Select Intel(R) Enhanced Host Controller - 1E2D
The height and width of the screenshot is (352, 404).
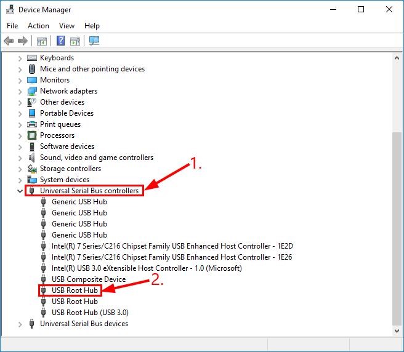172,246
